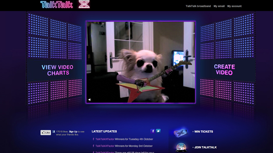Image resolution: width=273 pixels, height=153 pixels.
Task: Click the X Factor logo in header
Action: click(x=84, y=4)
